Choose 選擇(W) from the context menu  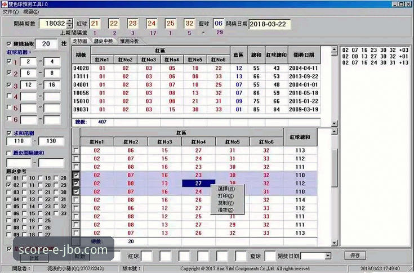pyautogui.click(x=226, y=189)
